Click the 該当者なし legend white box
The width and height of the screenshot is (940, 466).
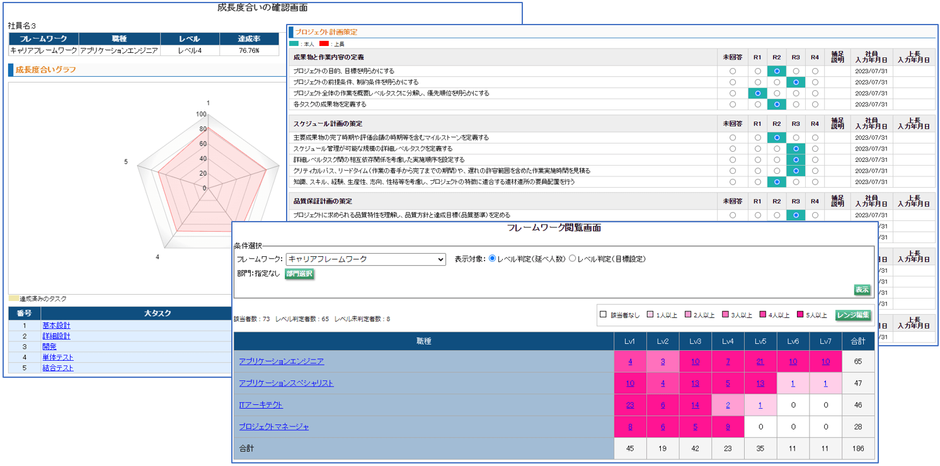click(x=603, y=315)
